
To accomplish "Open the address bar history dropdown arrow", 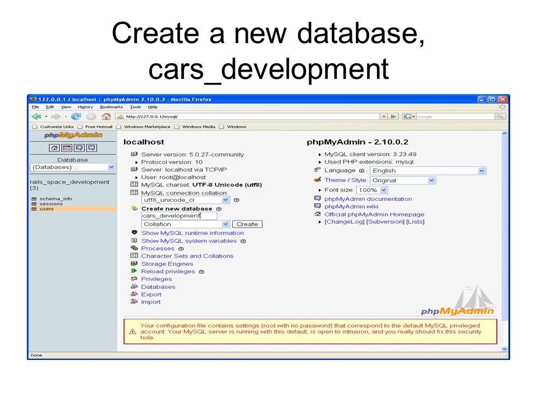I will pyautogui.click(x=384, y=116).
